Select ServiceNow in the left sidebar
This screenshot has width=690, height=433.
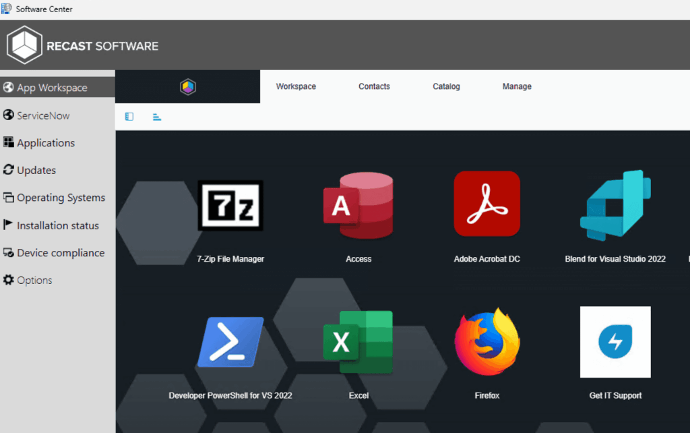point(43,115)
